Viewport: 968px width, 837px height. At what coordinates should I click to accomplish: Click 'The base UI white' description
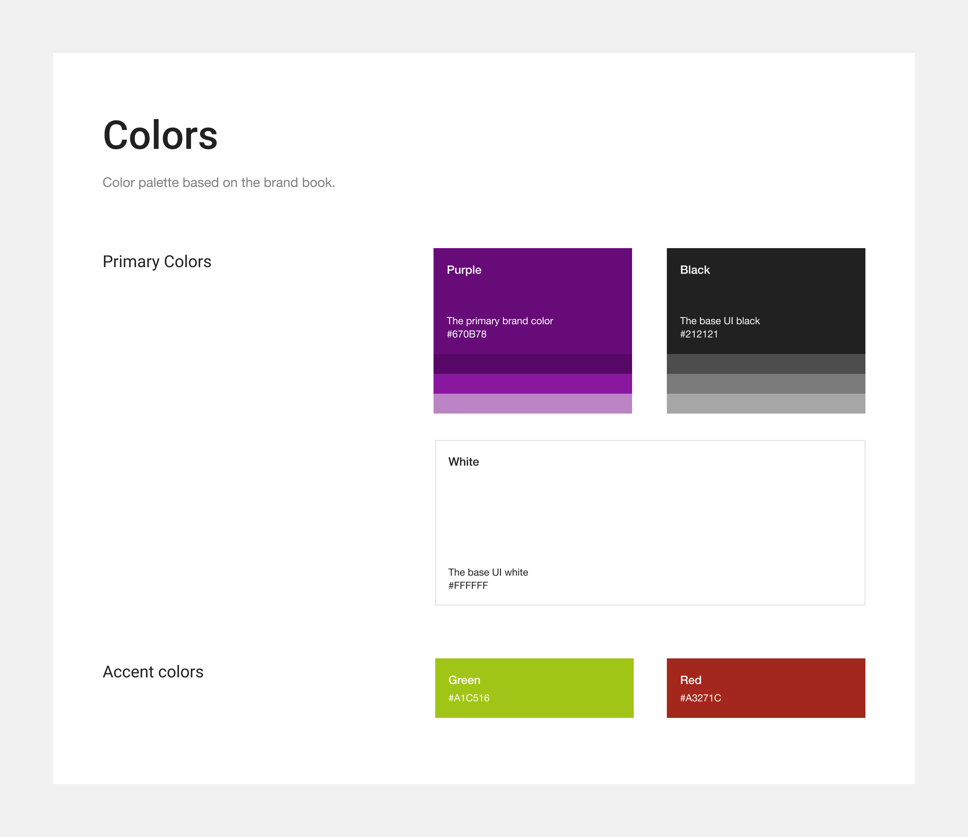[488, 572]
